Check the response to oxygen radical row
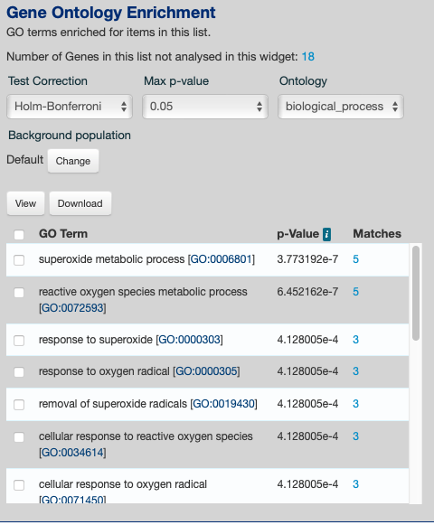The height and width of the screenshot is (525, 434). click(19, 372)
